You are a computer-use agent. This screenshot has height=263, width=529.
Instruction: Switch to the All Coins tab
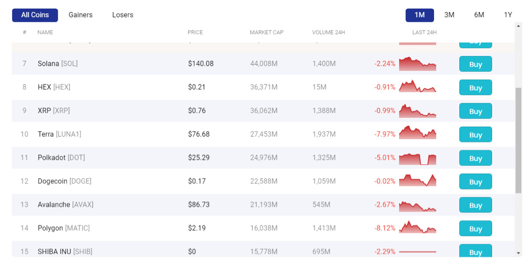[x=35, y=15]
